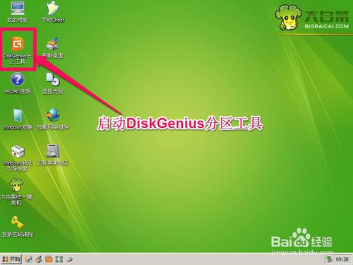Click the gray drive quick launch icon
The image size is (353, 265).
pos(69,259)
